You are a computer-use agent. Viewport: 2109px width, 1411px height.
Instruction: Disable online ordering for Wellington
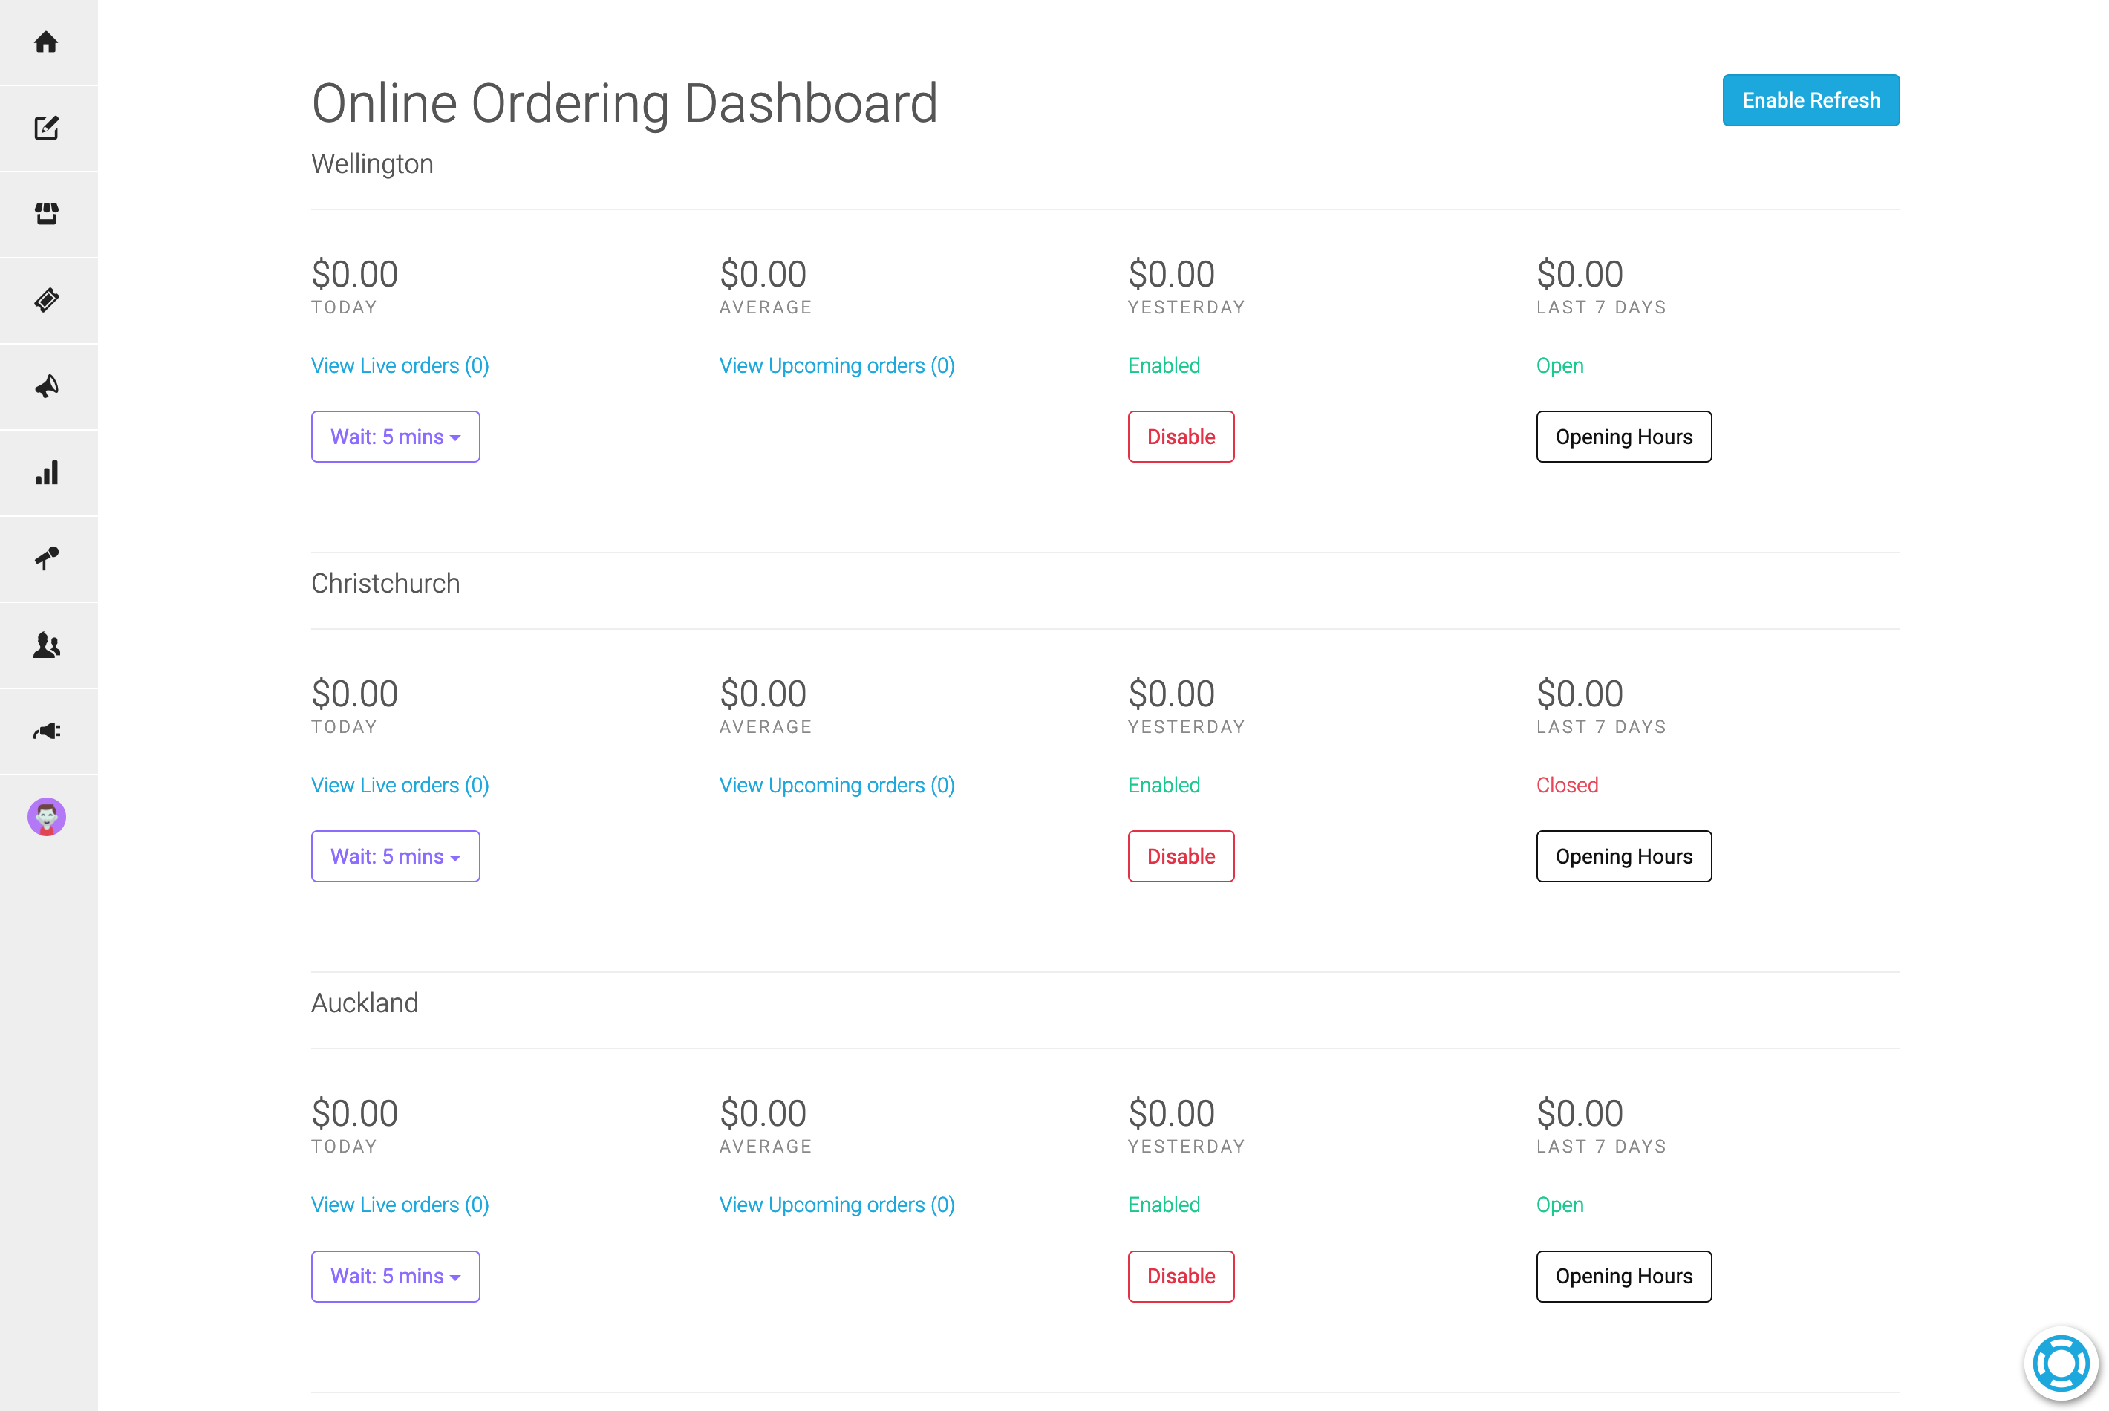1181,436
